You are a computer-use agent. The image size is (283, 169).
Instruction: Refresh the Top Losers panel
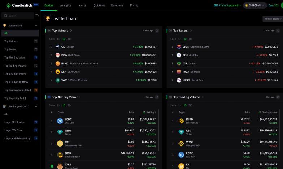(278, 31)
